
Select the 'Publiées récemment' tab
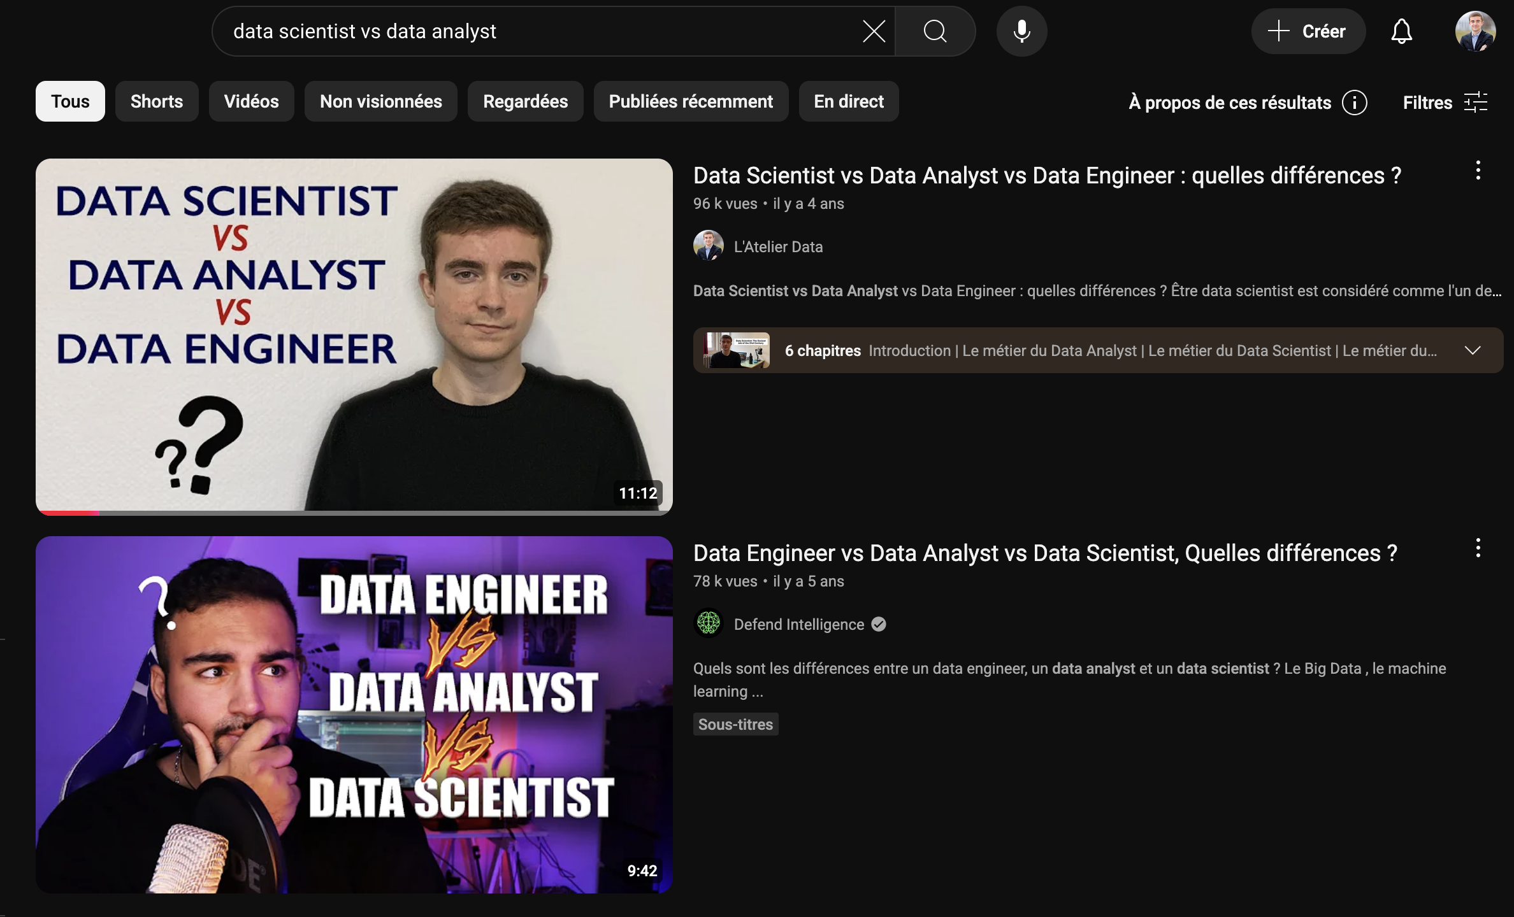pos(691,101)
